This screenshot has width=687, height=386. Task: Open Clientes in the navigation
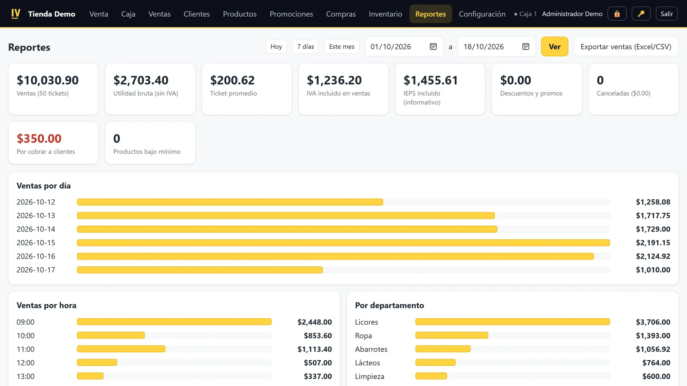[197, 14]
